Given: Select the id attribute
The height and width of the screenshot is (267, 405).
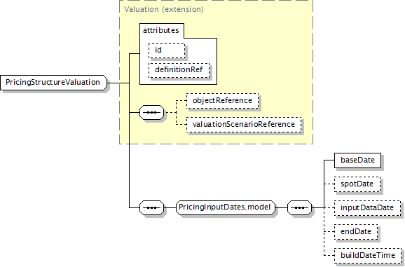Looking at the screenshot, I should (167, 50).
